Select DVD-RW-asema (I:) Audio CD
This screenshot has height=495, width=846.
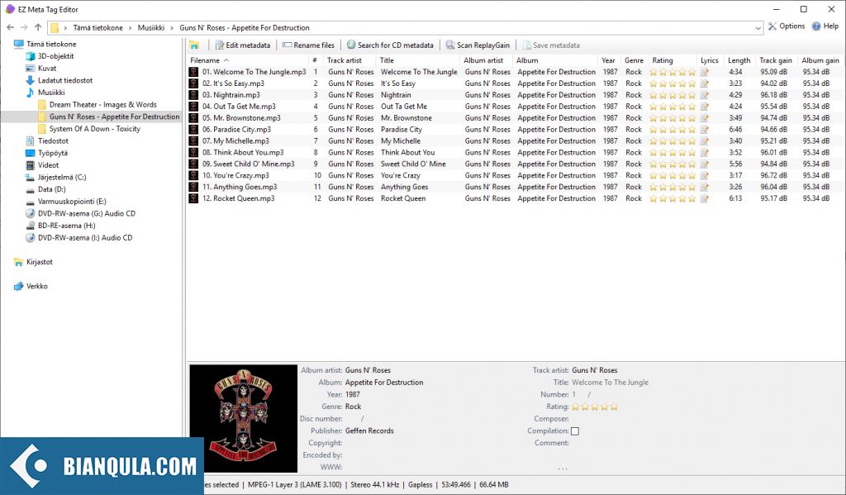(85, 237)
